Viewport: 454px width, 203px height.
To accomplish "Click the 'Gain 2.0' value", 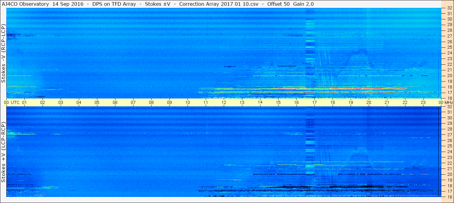I will 303,4.
